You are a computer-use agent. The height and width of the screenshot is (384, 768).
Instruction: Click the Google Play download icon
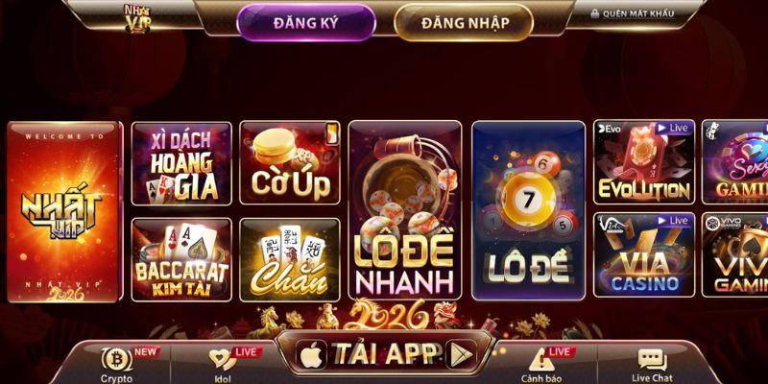(x=462, y=354)
